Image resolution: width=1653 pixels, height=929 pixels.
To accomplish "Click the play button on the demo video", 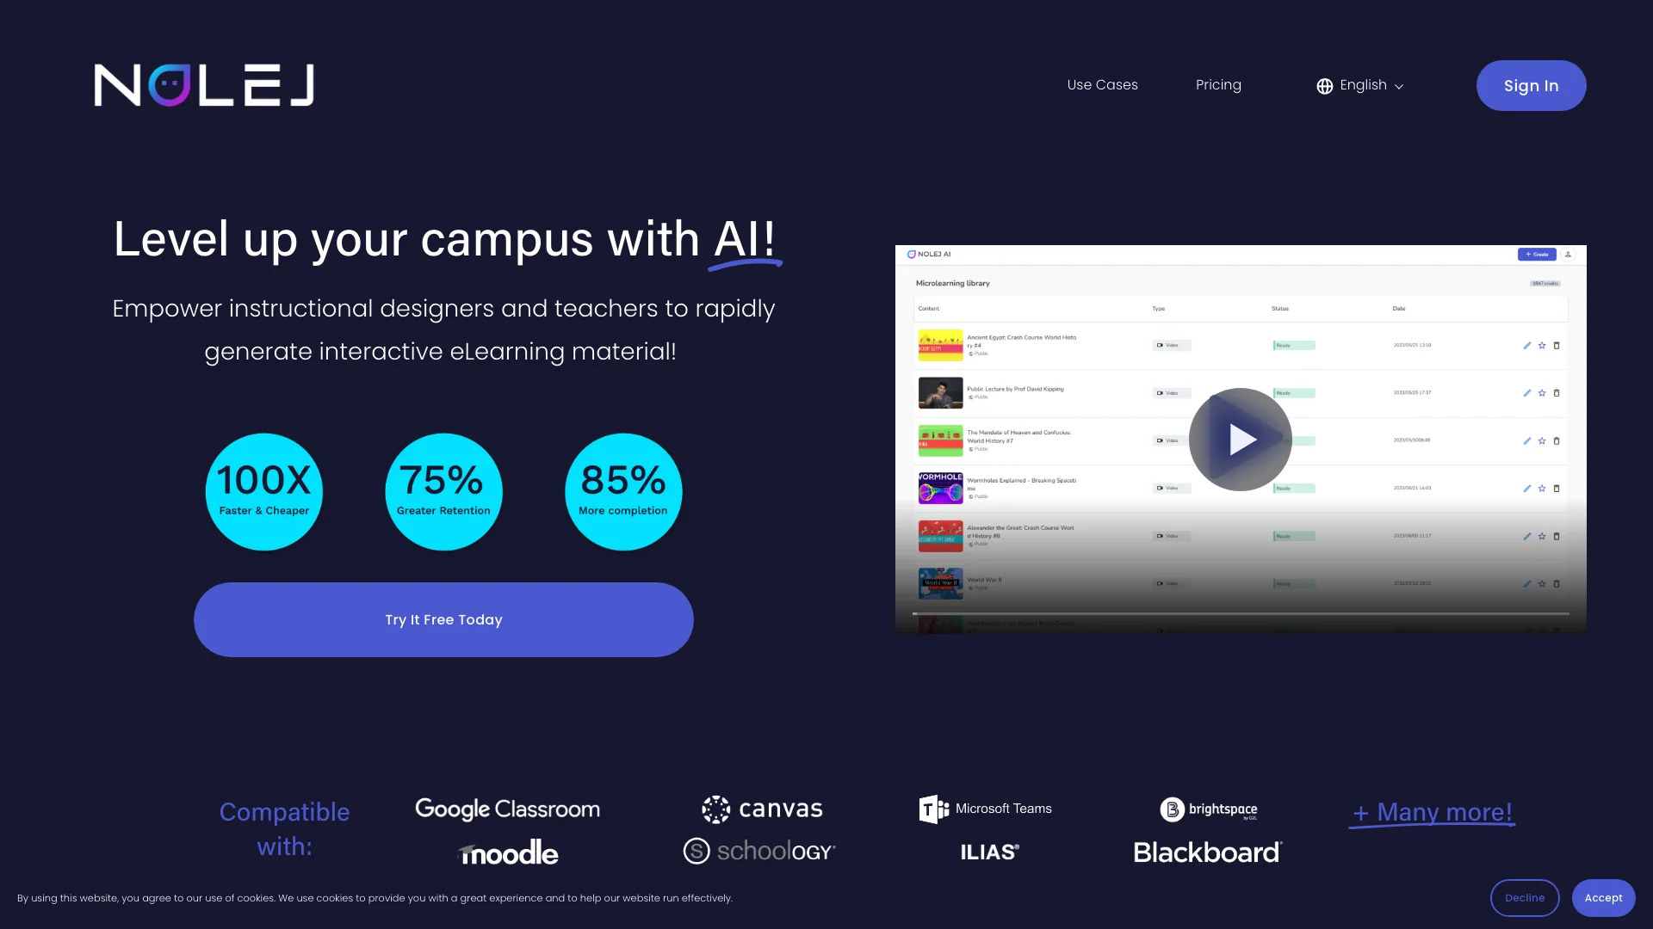I will click(1239, 439).
